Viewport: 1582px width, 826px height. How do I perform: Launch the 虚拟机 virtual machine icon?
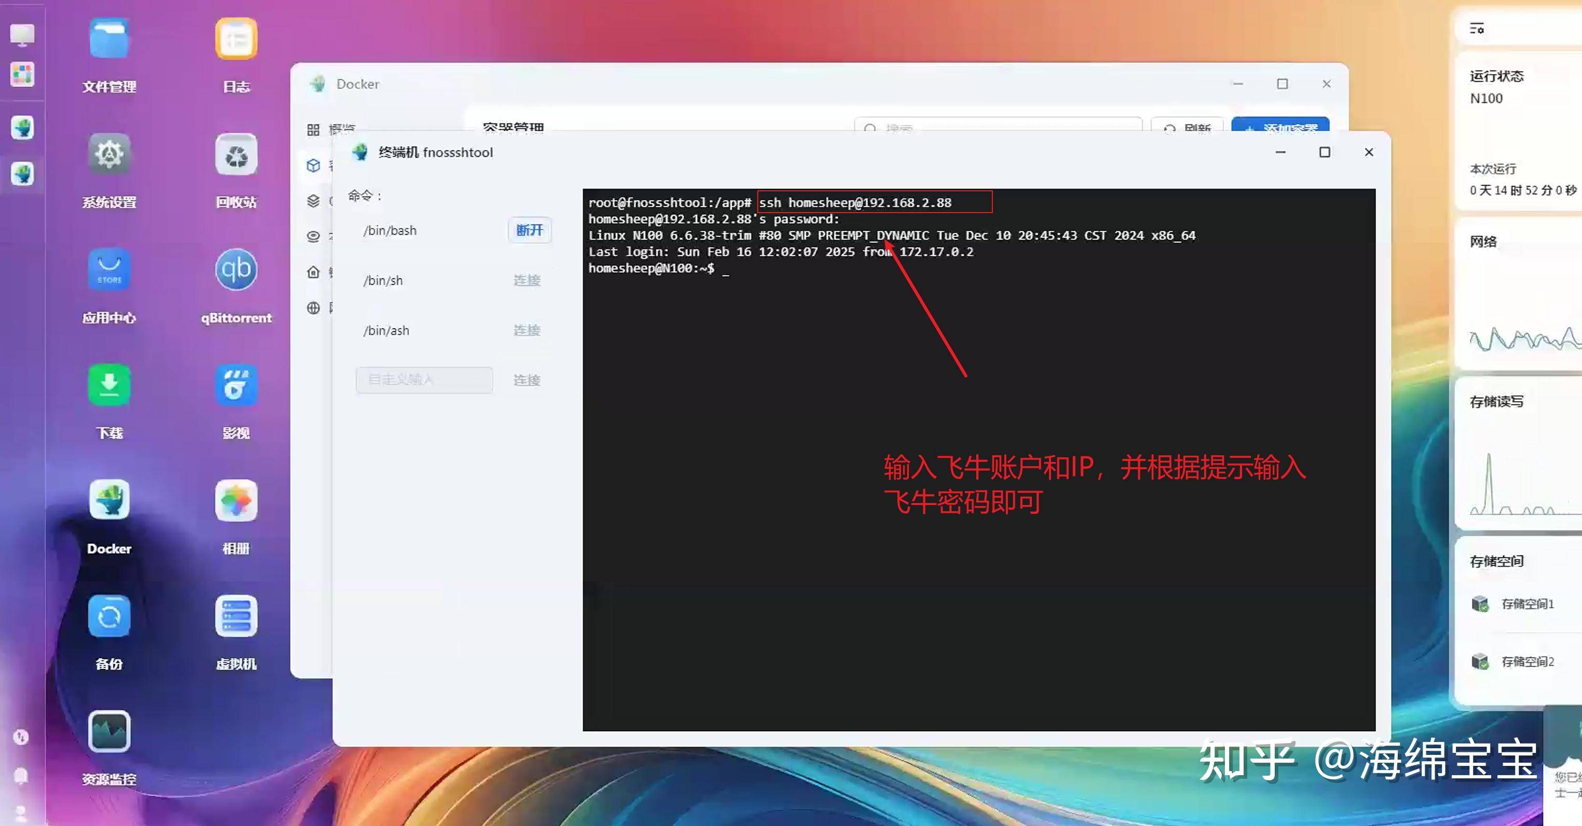(x=236, y=615)
